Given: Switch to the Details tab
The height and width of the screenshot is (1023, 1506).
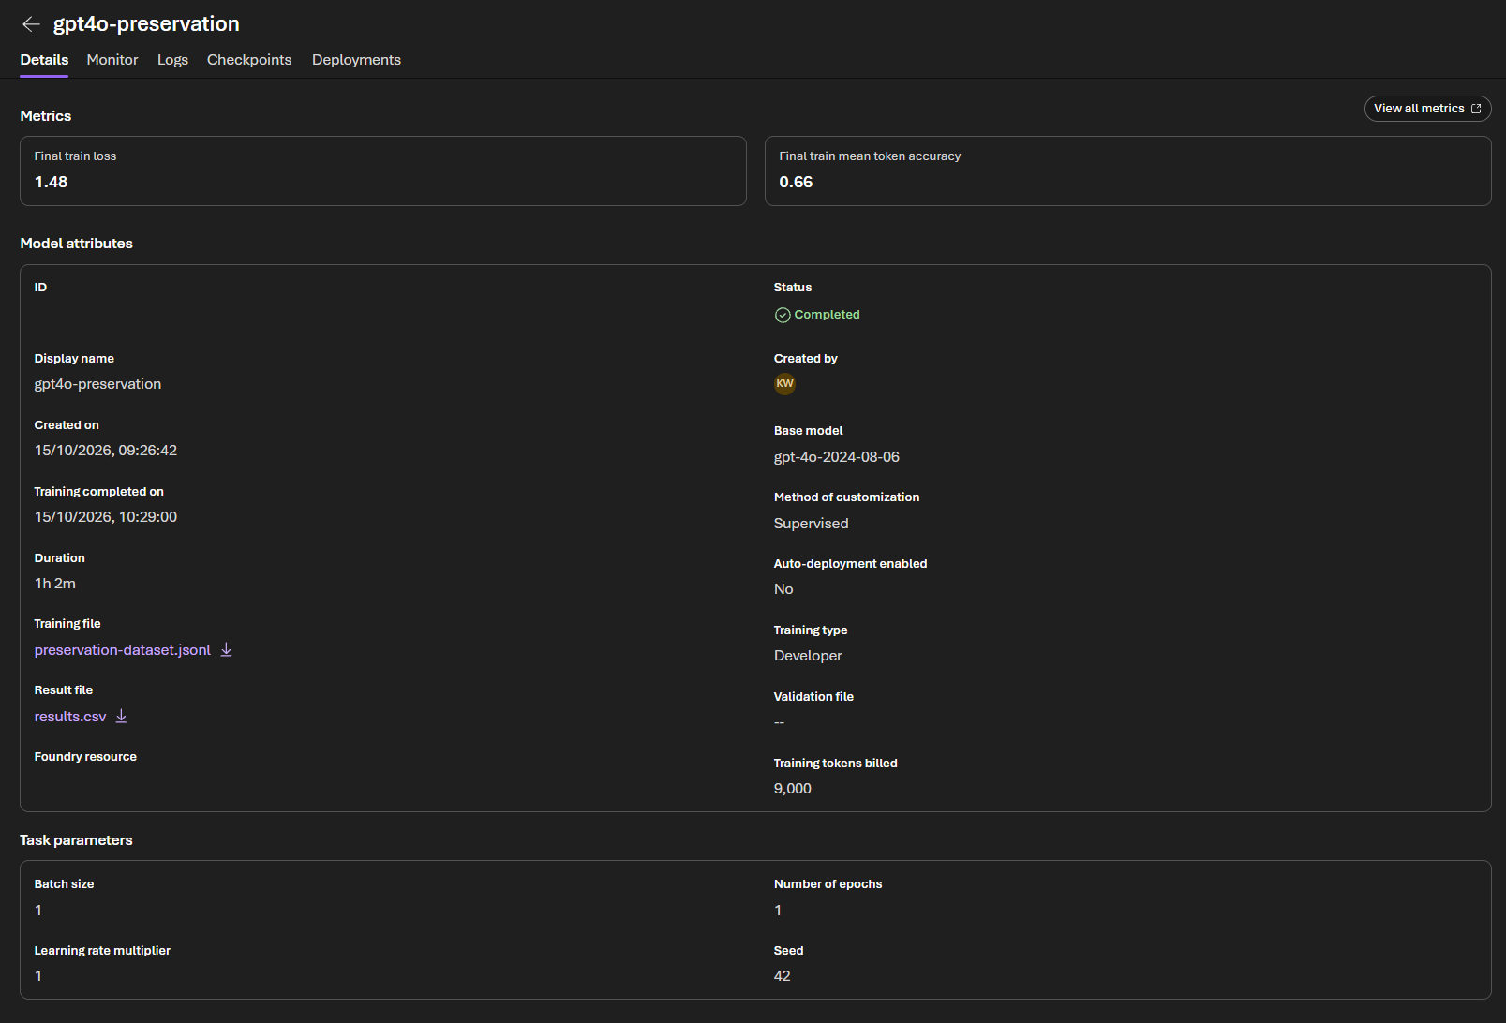Looking at the screenshot, I should pos(44,60).
